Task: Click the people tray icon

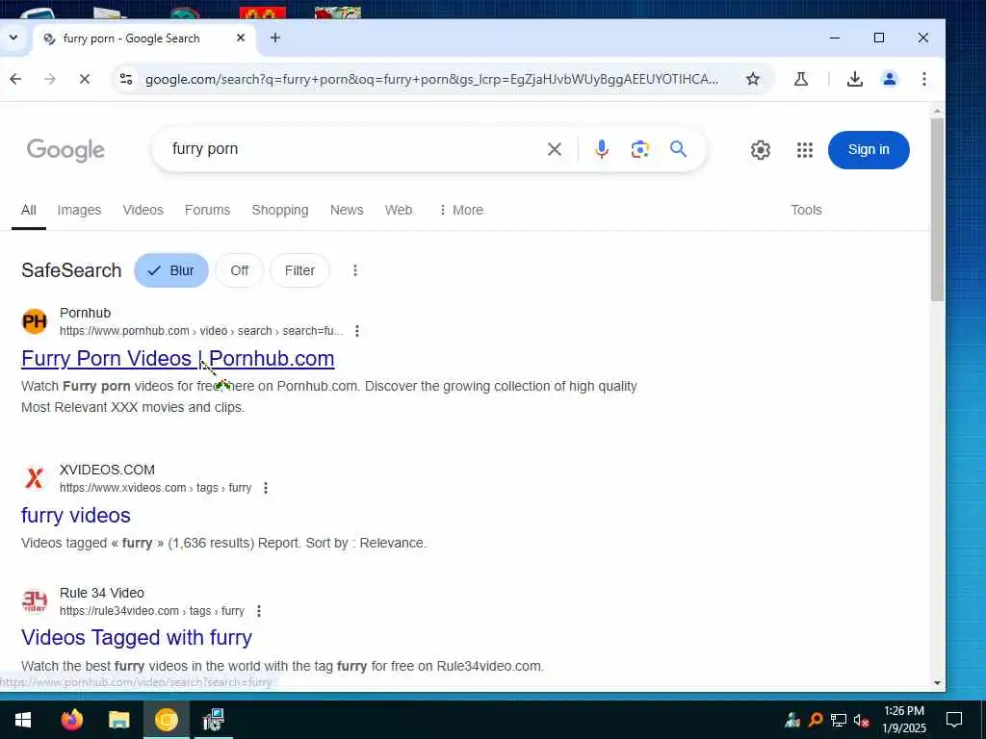Action: pyautogui.click(x=792, y=720)
